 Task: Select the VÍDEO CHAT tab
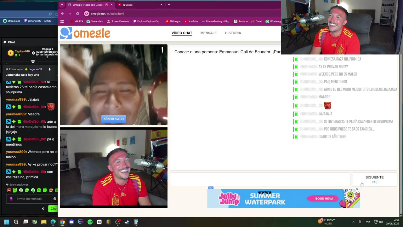coord(182,33)
